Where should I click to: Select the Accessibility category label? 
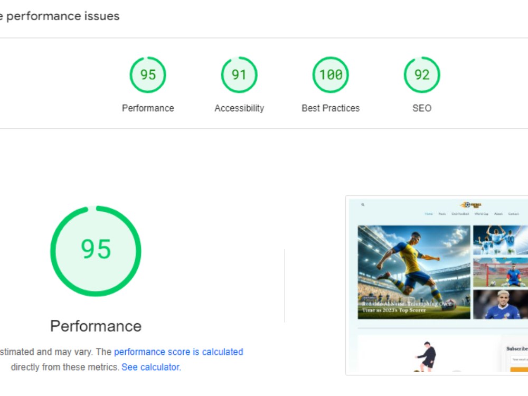tap(239, 108)
